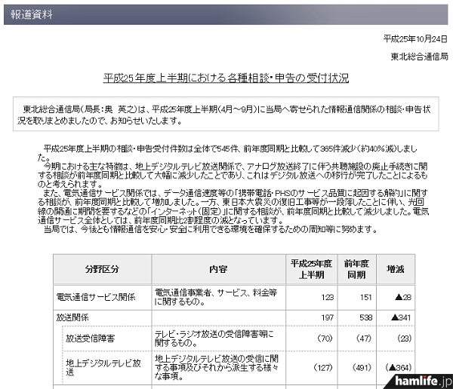This screenshot has height=389, width=453.
Task: Click the 東北総合通信局 name under the date
Action: [x=420, y=57]
